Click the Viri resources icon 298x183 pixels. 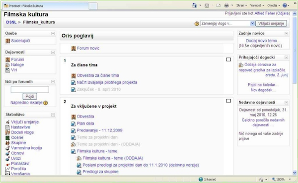tap(7, 70)
